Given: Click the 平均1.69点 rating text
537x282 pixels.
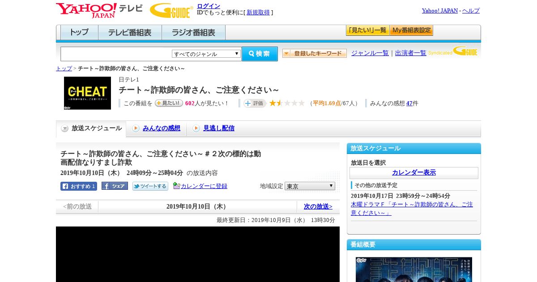Looking at the screenshot, I should pos(327,103).
